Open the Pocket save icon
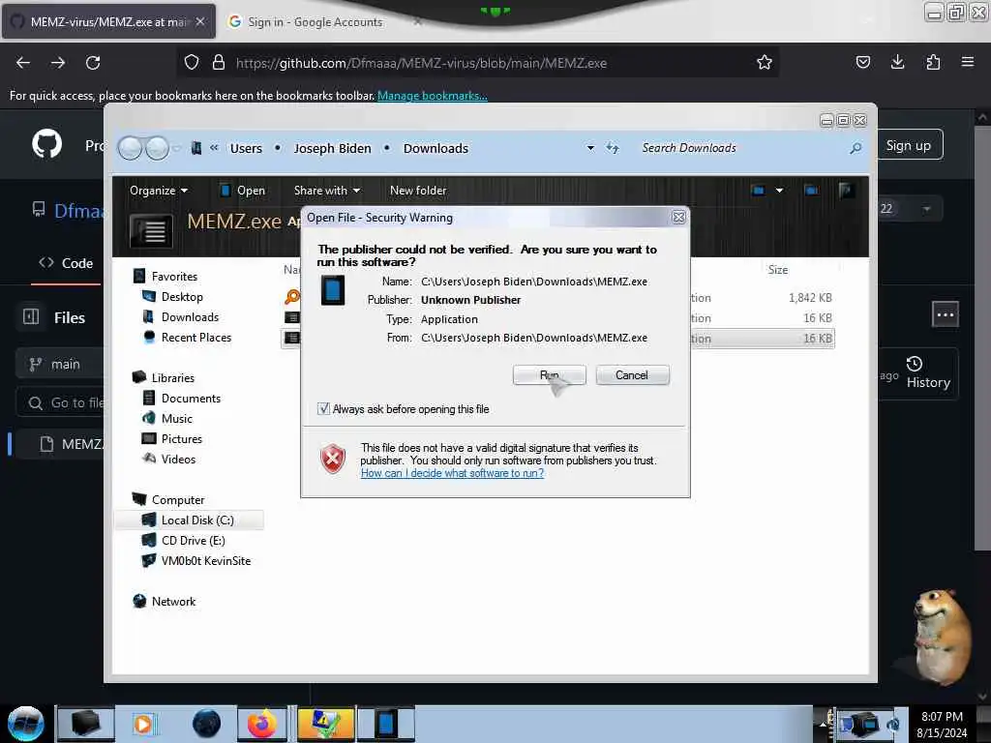 click(862, 62)
